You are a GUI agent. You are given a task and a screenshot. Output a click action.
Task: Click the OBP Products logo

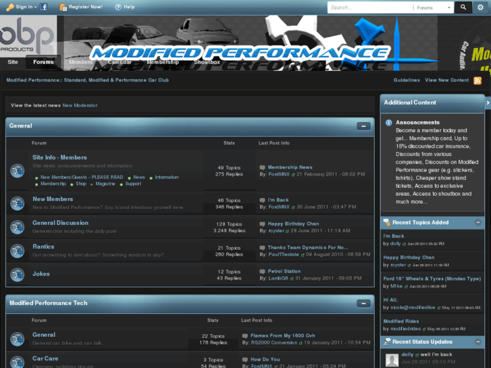pos(28,35)
